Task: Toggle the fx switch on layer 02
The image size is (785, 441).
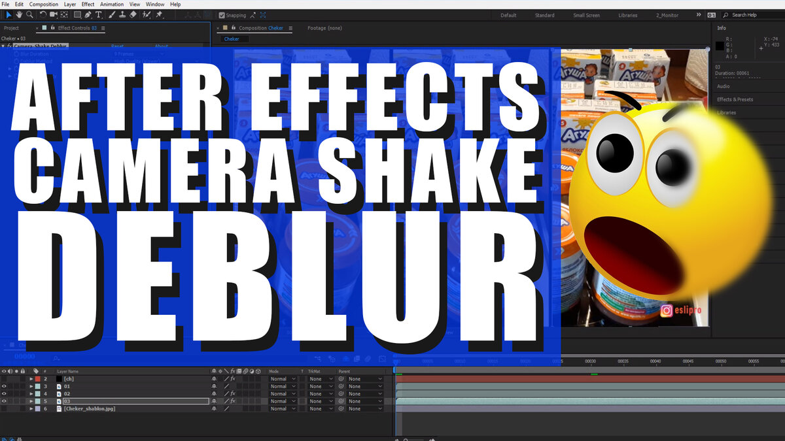Action: (233, 394)
